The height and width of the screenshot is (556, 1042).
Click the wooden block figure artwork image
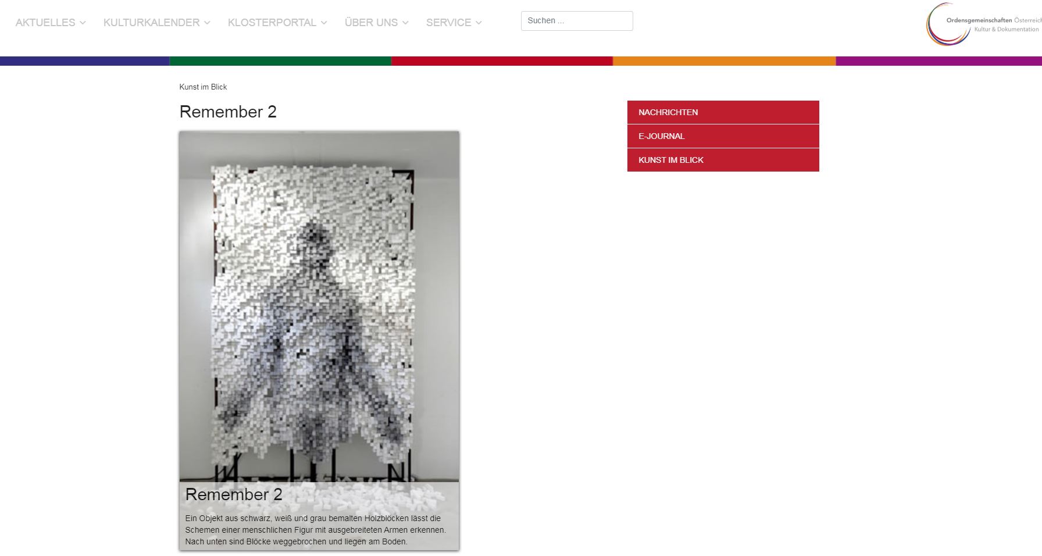[319, 302]
